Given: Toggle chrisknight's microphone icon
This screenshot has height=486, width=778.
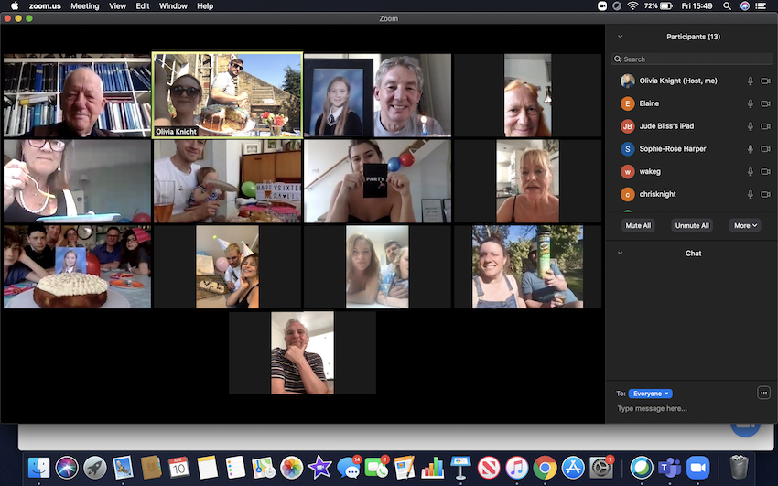Looking at the screenshot, I should 751,194.
